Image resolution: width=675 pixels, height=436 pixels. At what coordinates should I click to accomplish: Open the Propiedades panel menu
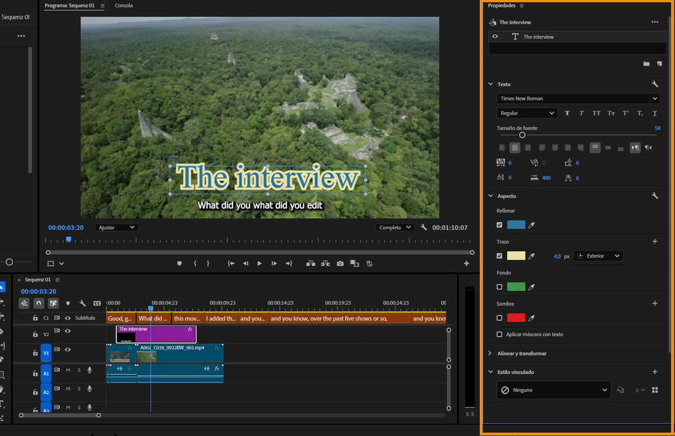pyautogui.click(x=521, y=6)
